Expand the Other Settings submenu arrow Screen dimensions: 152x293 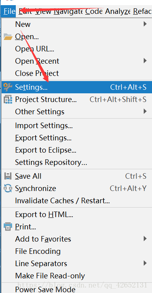click(145, 112)
